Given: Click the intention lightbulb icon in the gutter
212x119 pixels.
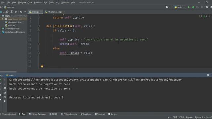Looking at the screenshot, I should [42, 66].
